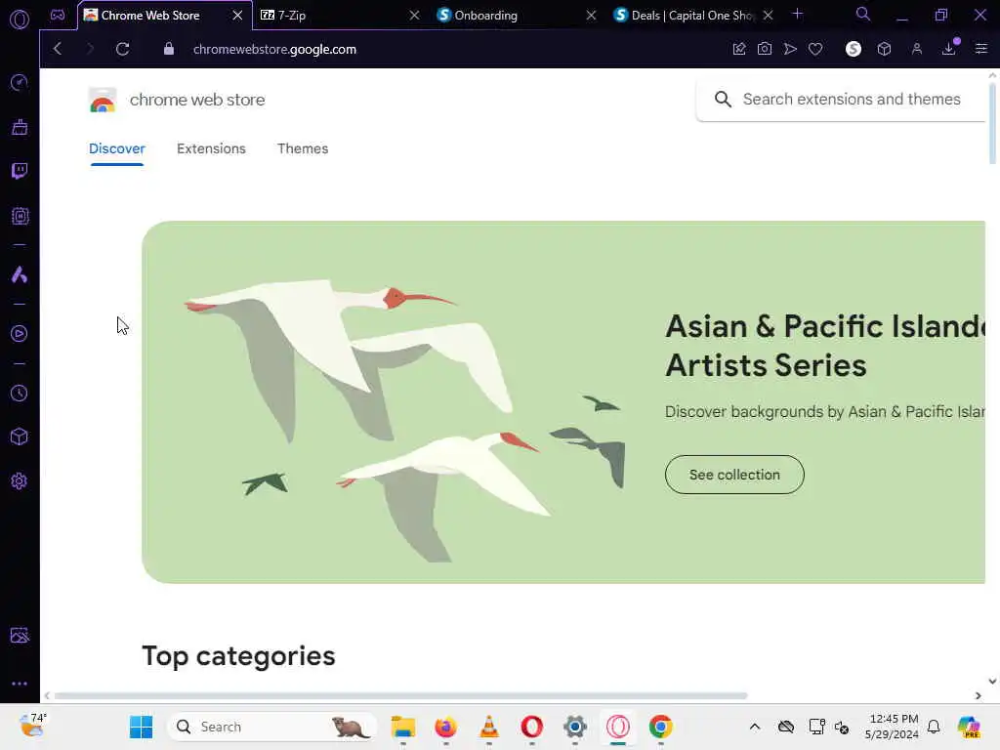Click the scroll down arrow
Image resolution: width=1000 pixels, height=750 pixels.
click(x=992, y=681)
